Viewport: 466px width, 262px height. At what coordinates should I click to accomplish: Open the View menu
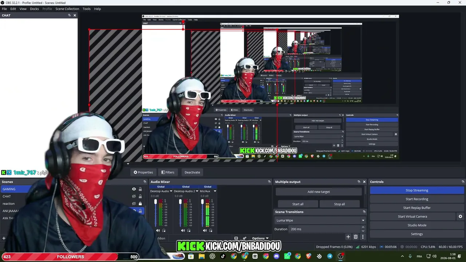click(23, 9)
